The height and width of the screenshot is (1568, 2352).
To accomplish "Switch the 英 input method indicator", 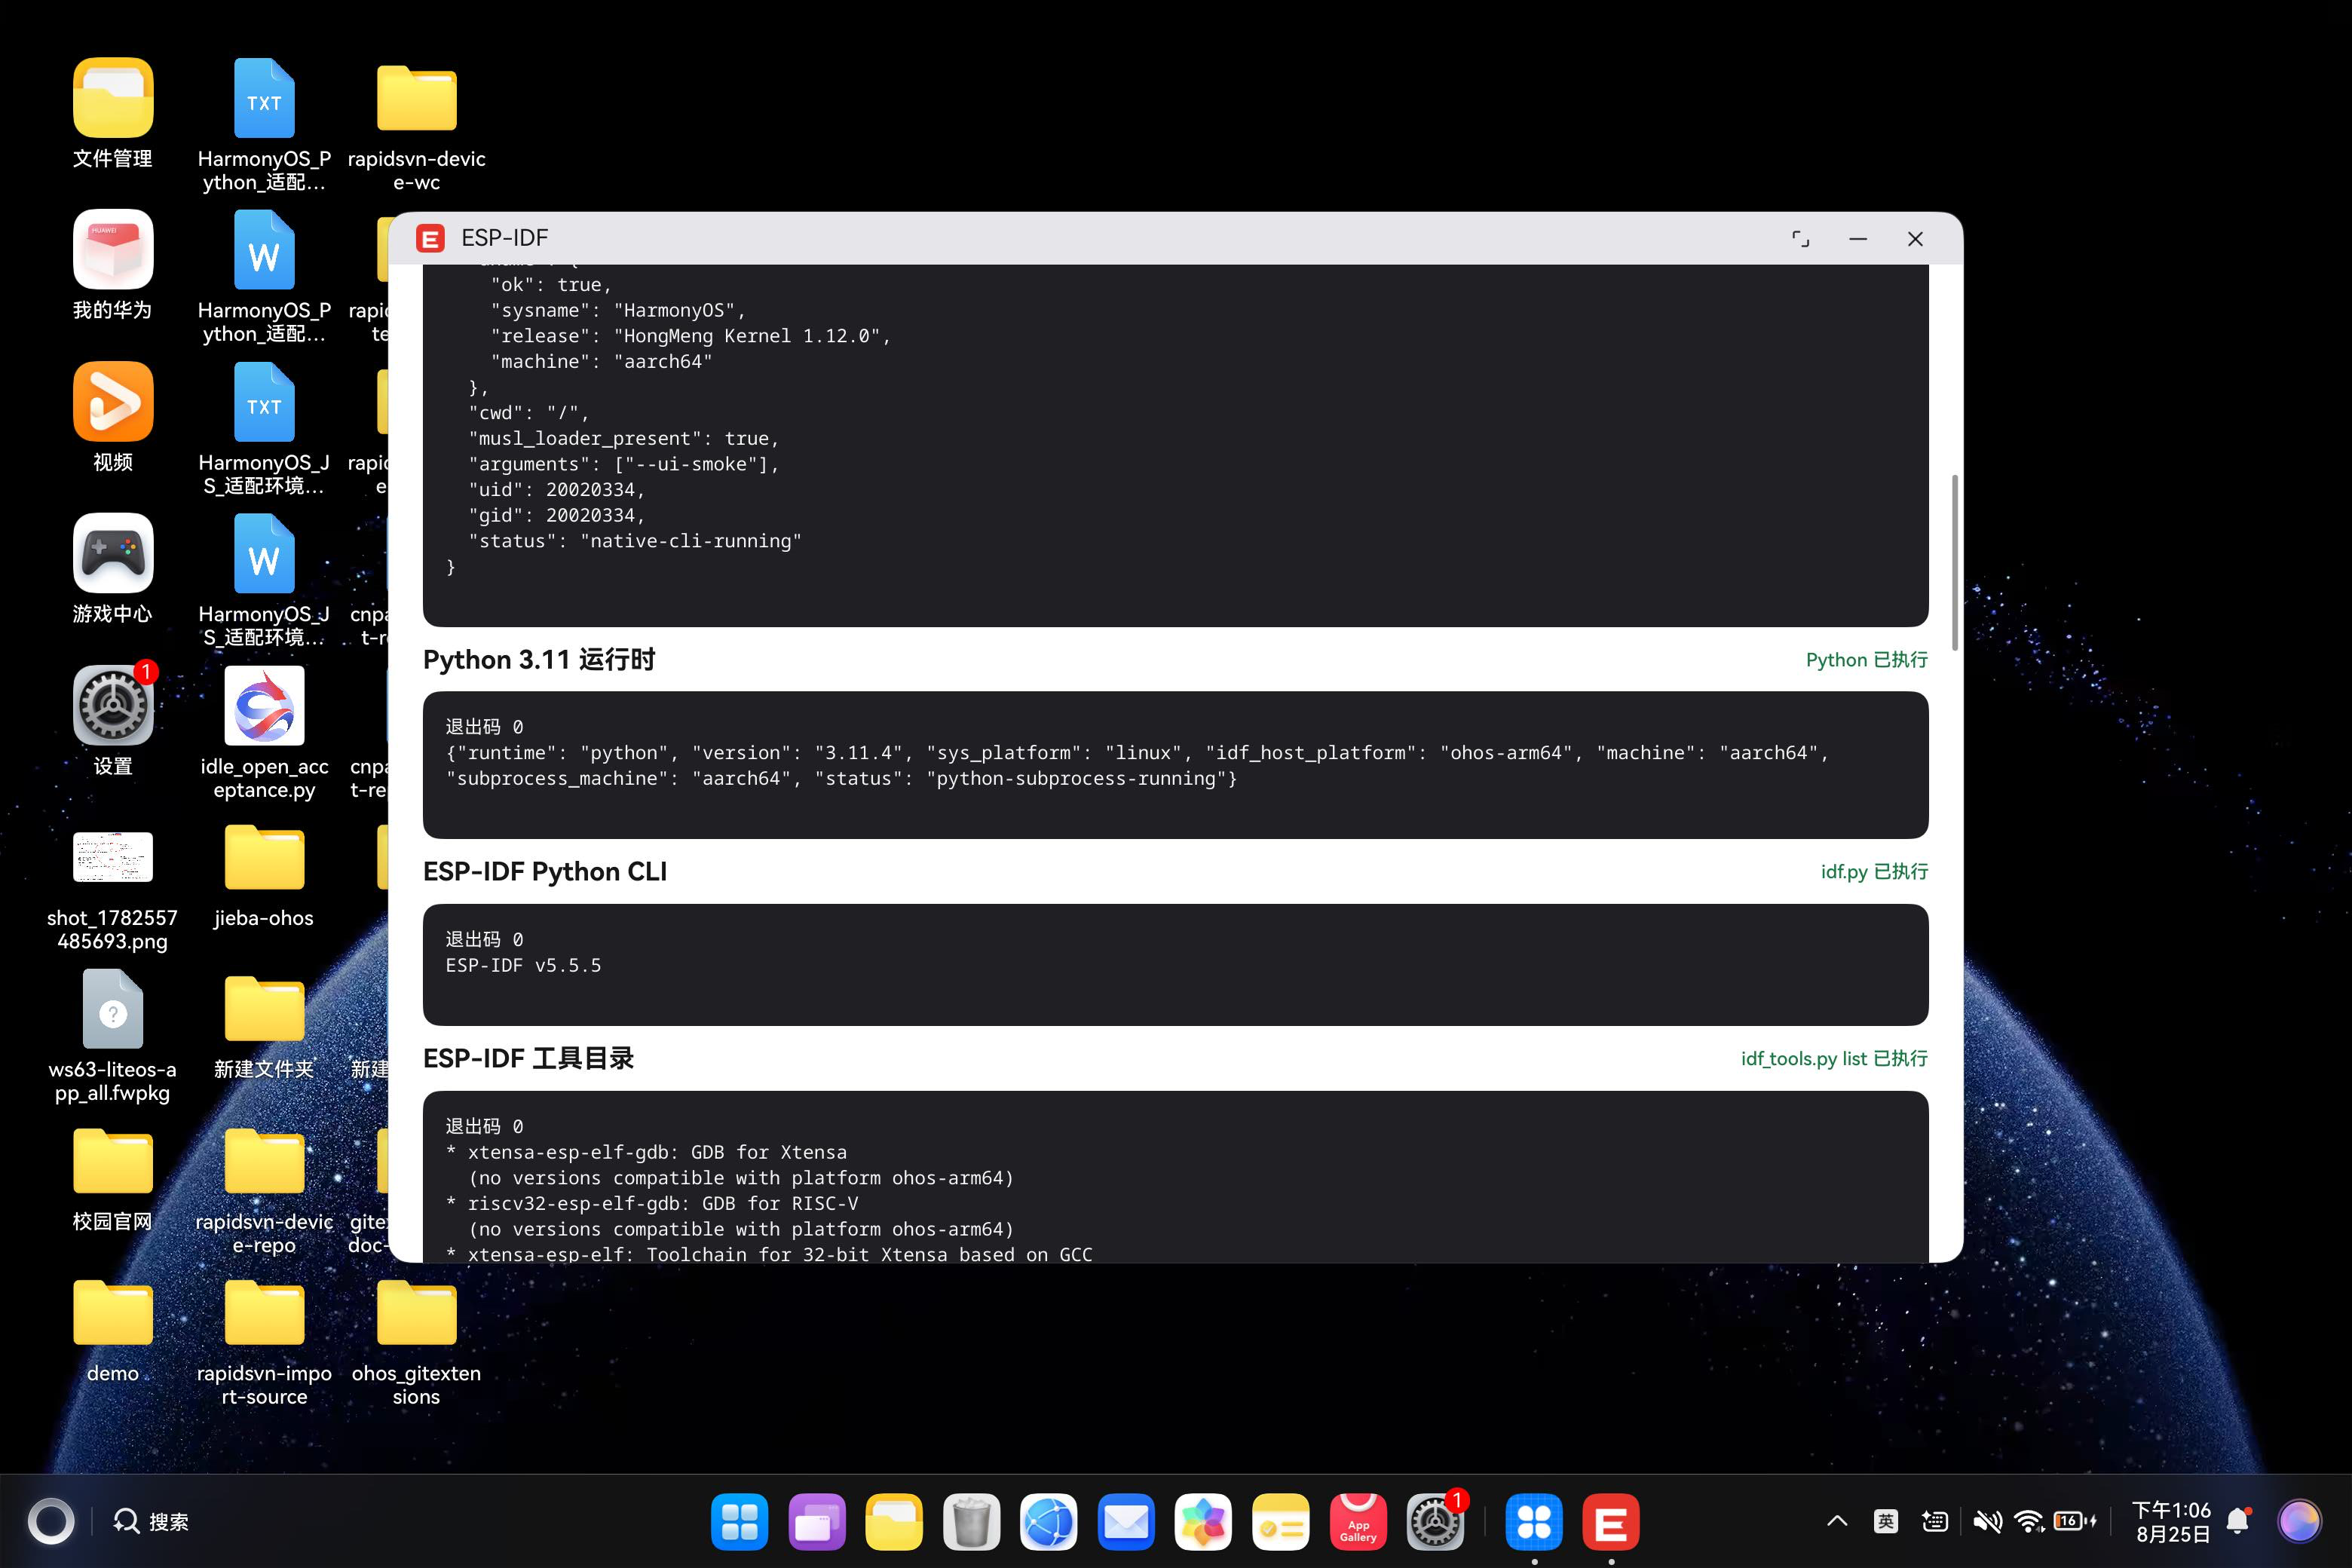I will [x=1886, y=1521].
